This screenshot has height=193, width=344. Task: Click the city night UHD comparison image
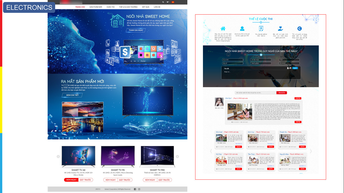[83, 125]
